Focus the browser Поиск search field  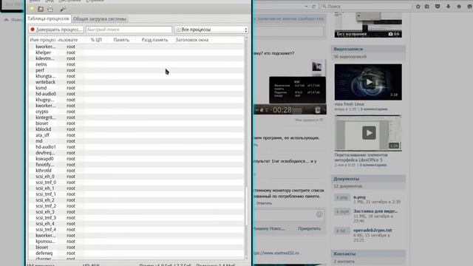pyautogui.click(x=367, y=7)
